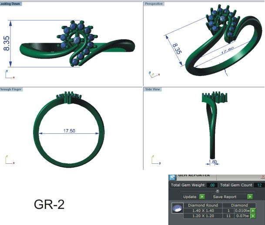This screenshot has width=265, height=225.
Task: Collapse the Gem Reporter panel handle
Action: coord(217,191)
